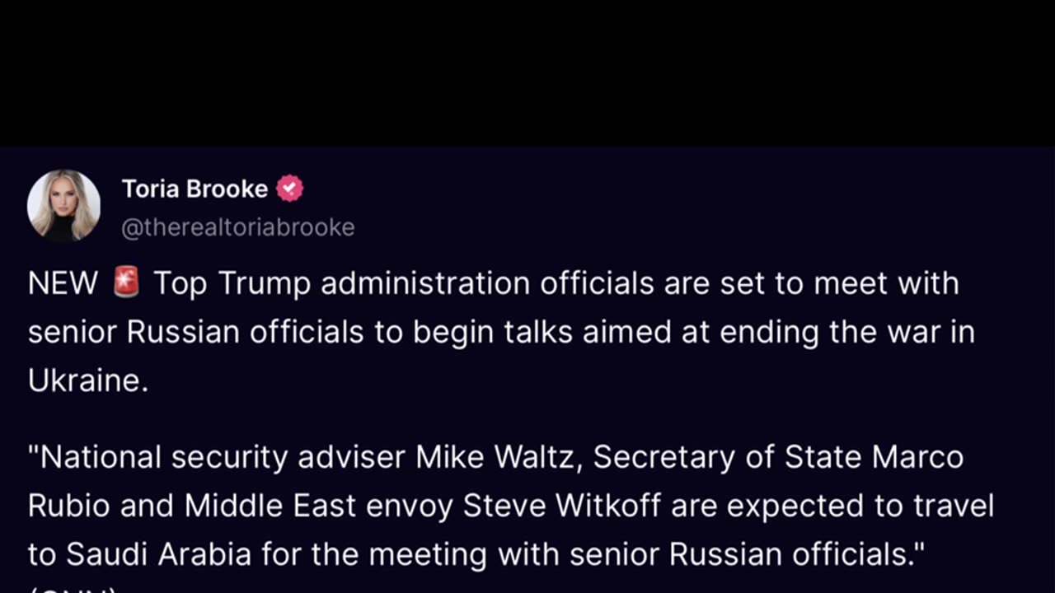
Task: Open the @therealtoriabrooke handle link
Action: 238,227
